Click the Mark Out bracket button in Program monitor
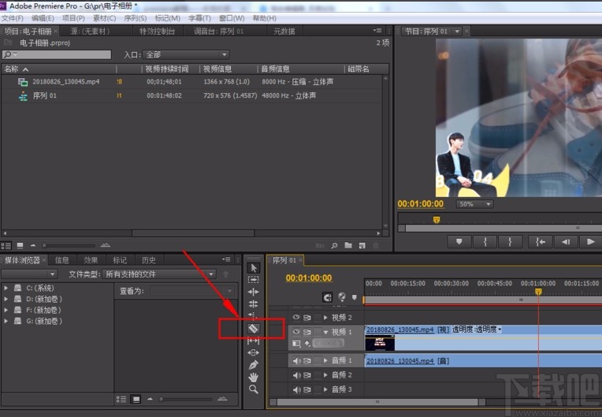The width and height of the screenshot is (602, 417). [x=510, y=241]
